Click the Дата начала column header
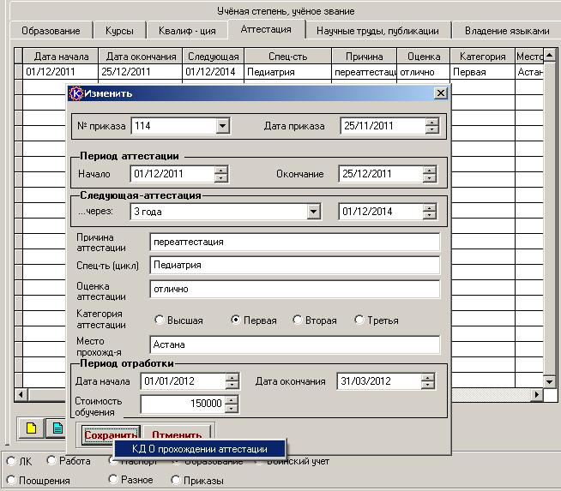Viewport: 561px width, 491px height. tap(61, 57)
